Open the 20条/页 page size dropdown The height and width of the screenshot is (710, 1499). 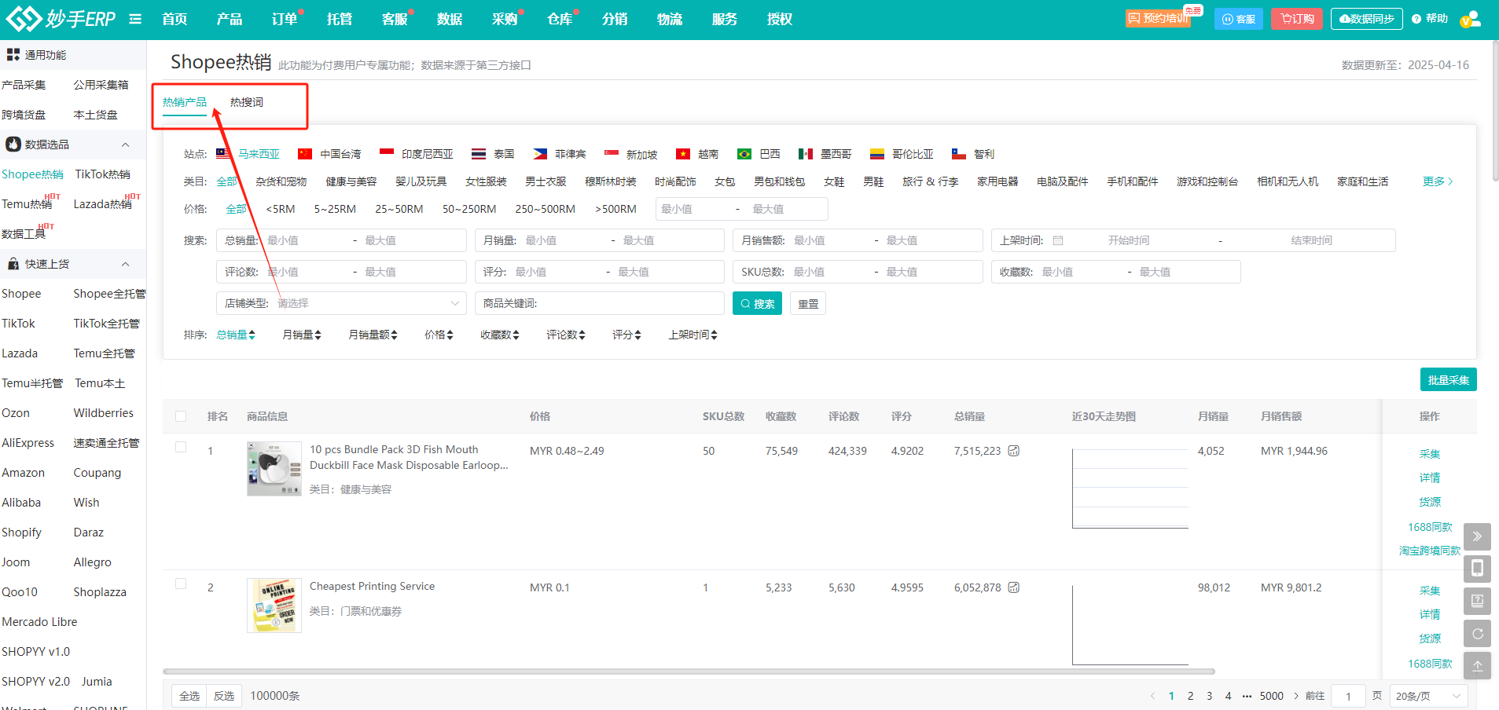[x=1428, y=696]
